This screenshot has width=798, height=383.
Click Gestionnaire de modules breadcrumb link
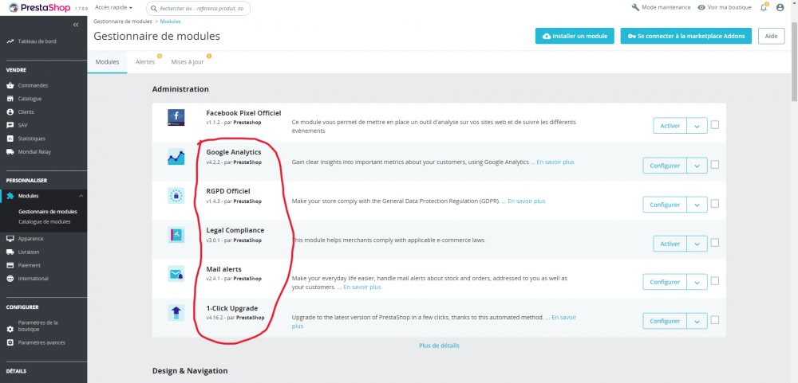pos(123,21)
